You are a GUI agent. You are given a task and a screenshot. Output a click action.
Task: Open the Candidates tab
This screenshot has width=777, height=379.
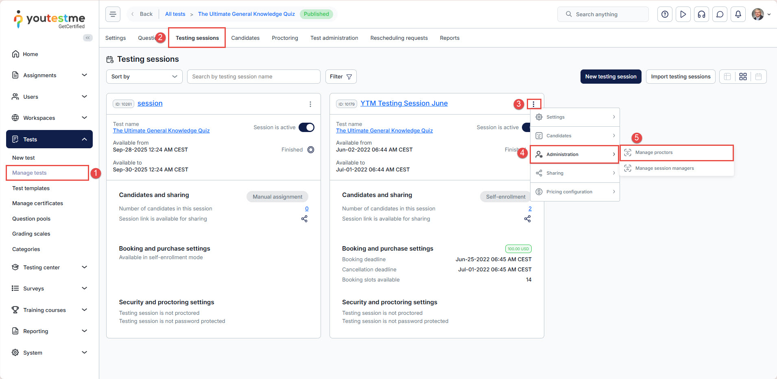tap(245, 38)
